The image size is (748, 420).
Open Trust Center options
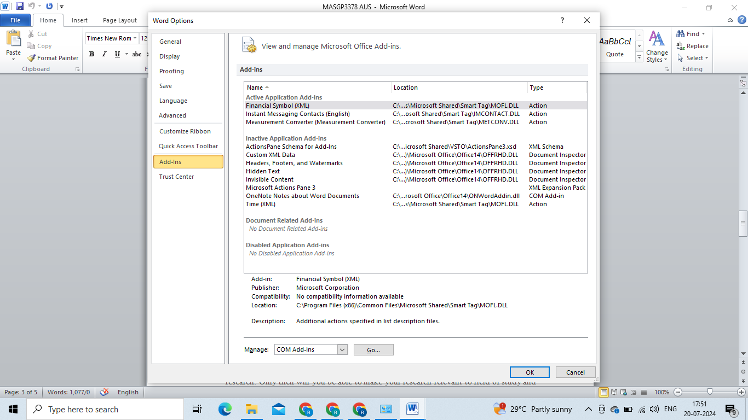click(x=188, y=177)
